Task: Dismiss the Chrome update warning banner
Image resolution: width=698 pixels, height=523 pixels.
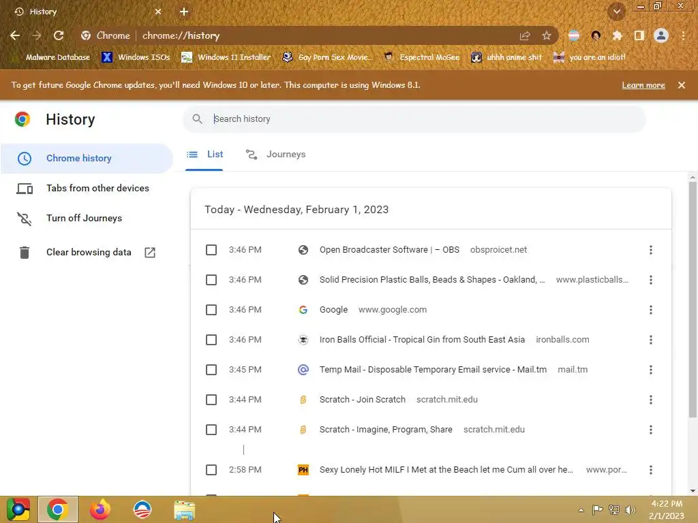Action: click(682, 85)
